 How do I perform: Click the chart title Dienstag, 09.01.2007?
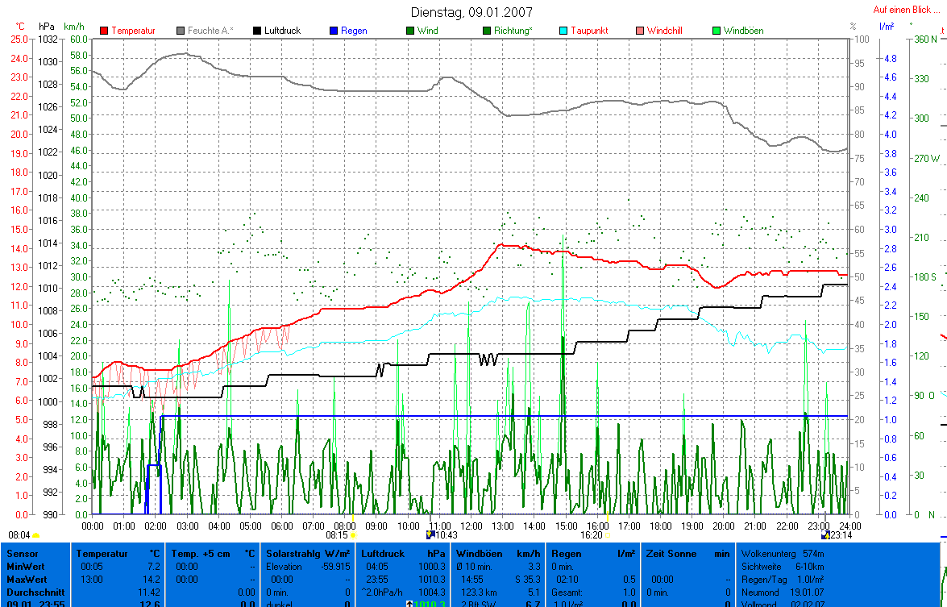pos(471,12)
